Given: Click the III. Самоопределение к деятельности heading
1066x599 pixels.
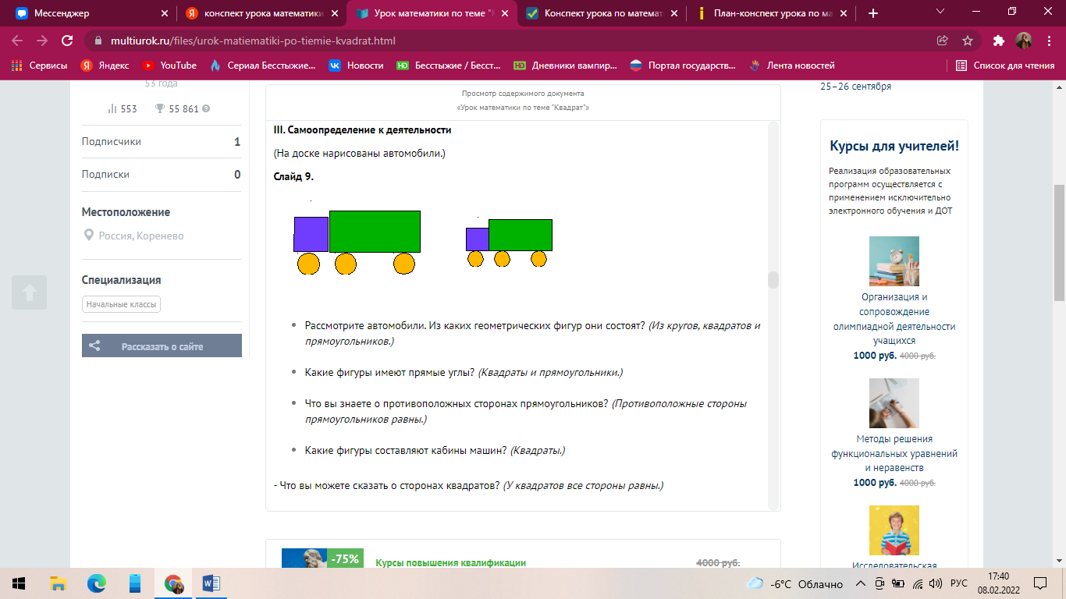Looking at the screenshot, I should pos(363,130).
